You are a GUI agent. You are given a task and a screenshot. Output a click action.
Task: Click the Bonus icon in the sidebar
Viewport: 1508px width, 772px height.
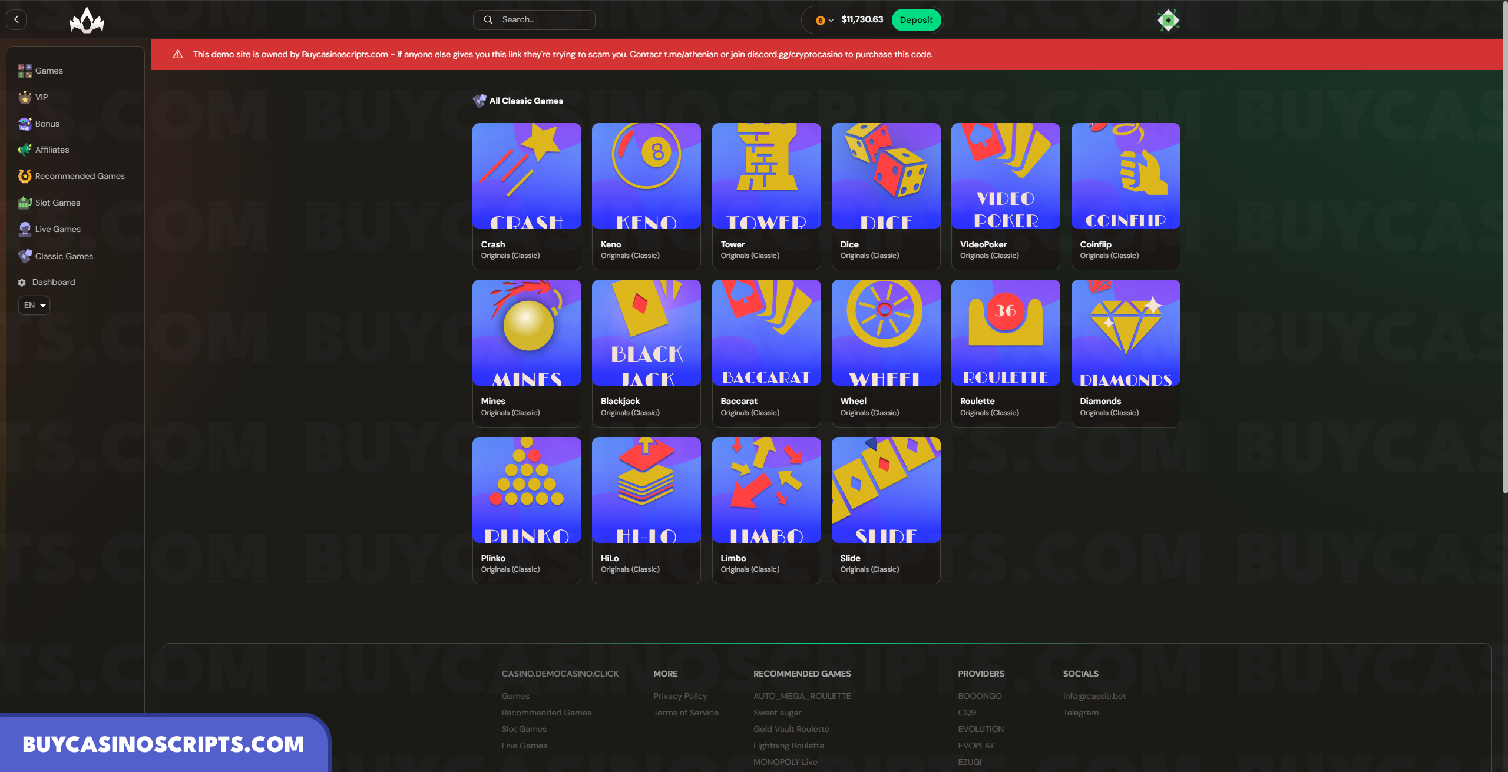25,124
